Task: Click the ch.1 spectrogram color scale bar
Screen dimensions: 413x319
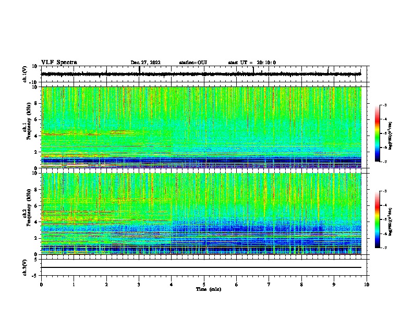Action: pos(378,133)
